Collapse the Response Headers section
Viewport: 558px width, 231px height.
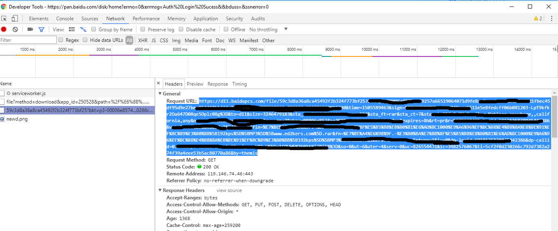[160, 190]
